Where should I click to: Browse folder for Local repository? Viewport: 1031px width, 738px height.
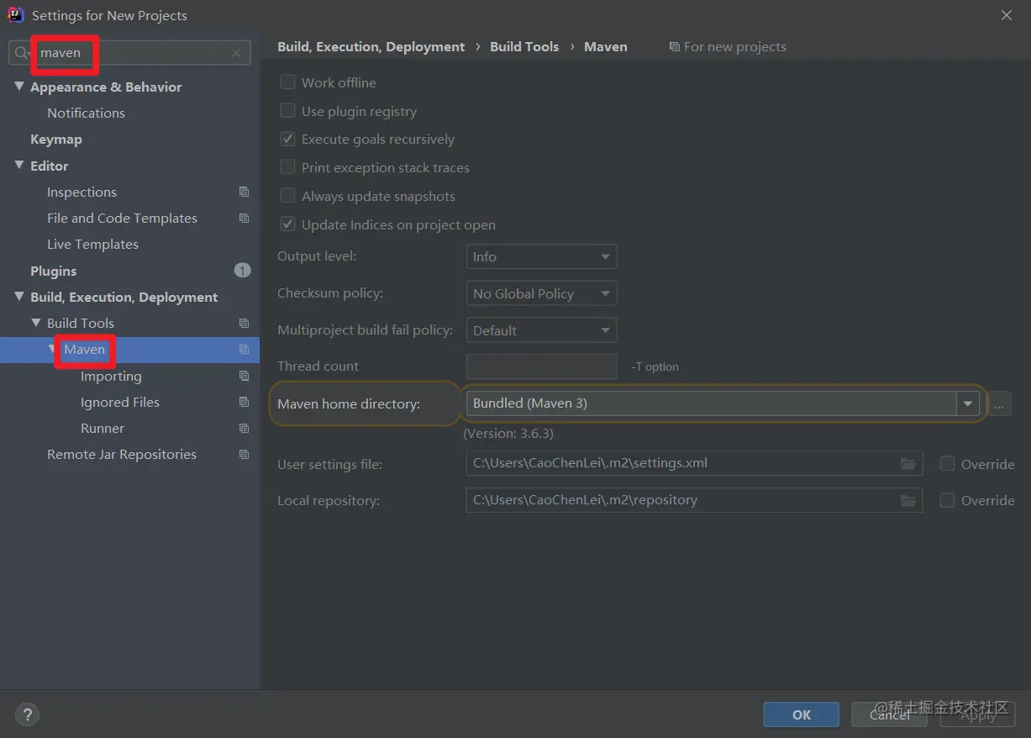[908, 500]
